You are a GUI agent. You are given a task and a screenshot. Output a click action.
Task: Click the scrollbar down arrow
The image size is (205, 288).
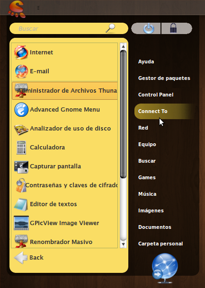coord(123,244)
